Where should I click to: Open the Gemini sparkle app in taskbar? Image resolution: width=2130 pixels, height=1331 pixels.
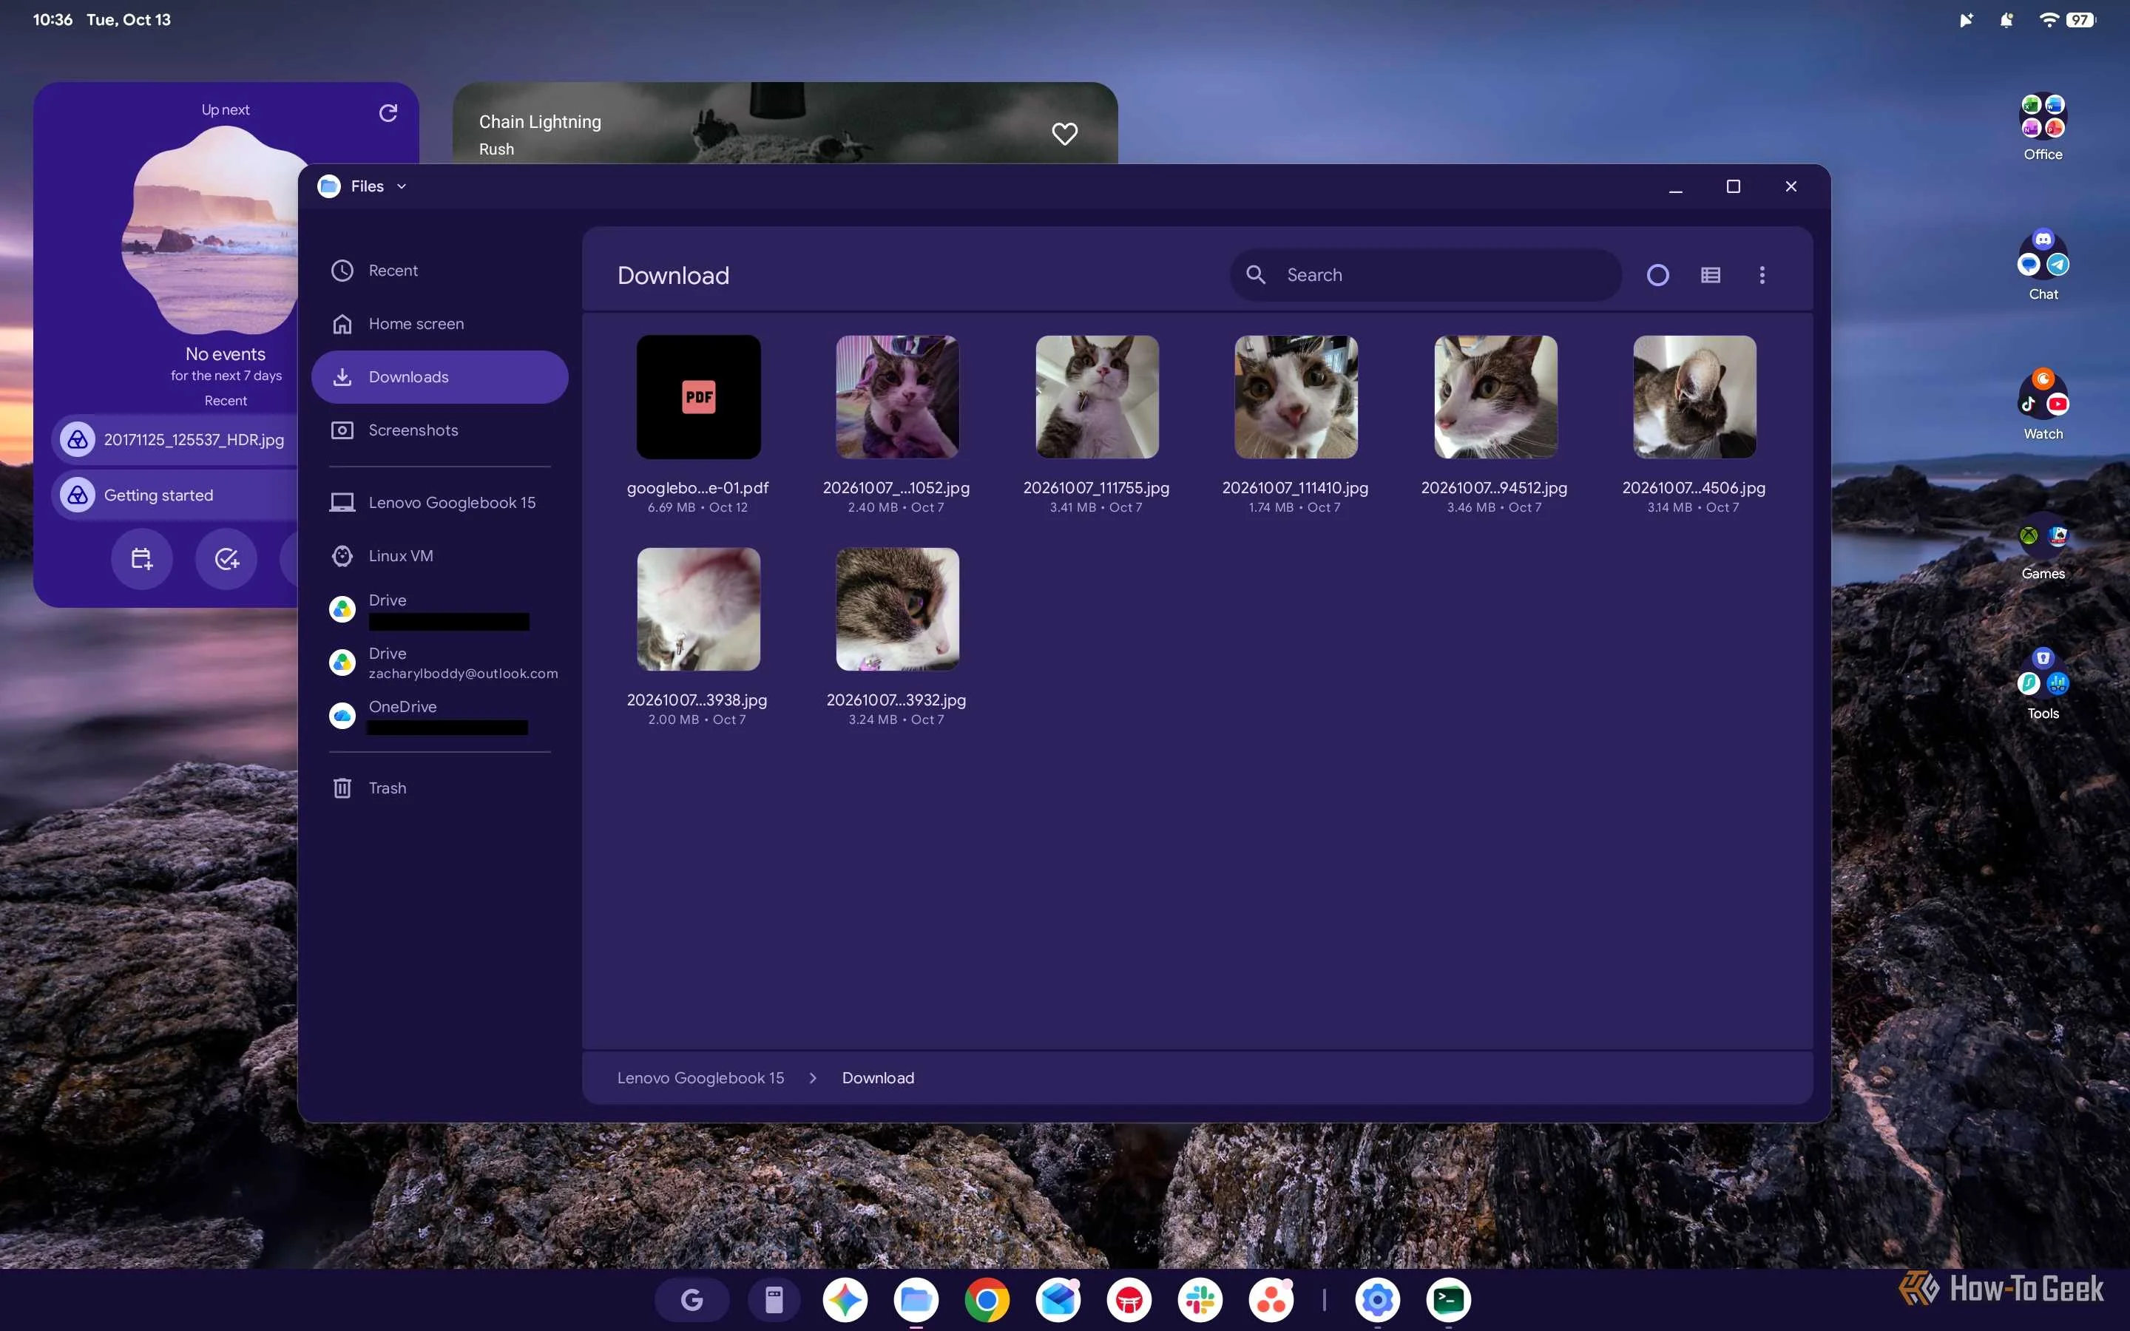click(845, 1300)
